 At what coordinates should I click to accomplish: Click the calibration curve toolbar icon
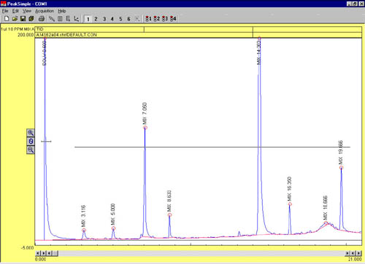76,19
